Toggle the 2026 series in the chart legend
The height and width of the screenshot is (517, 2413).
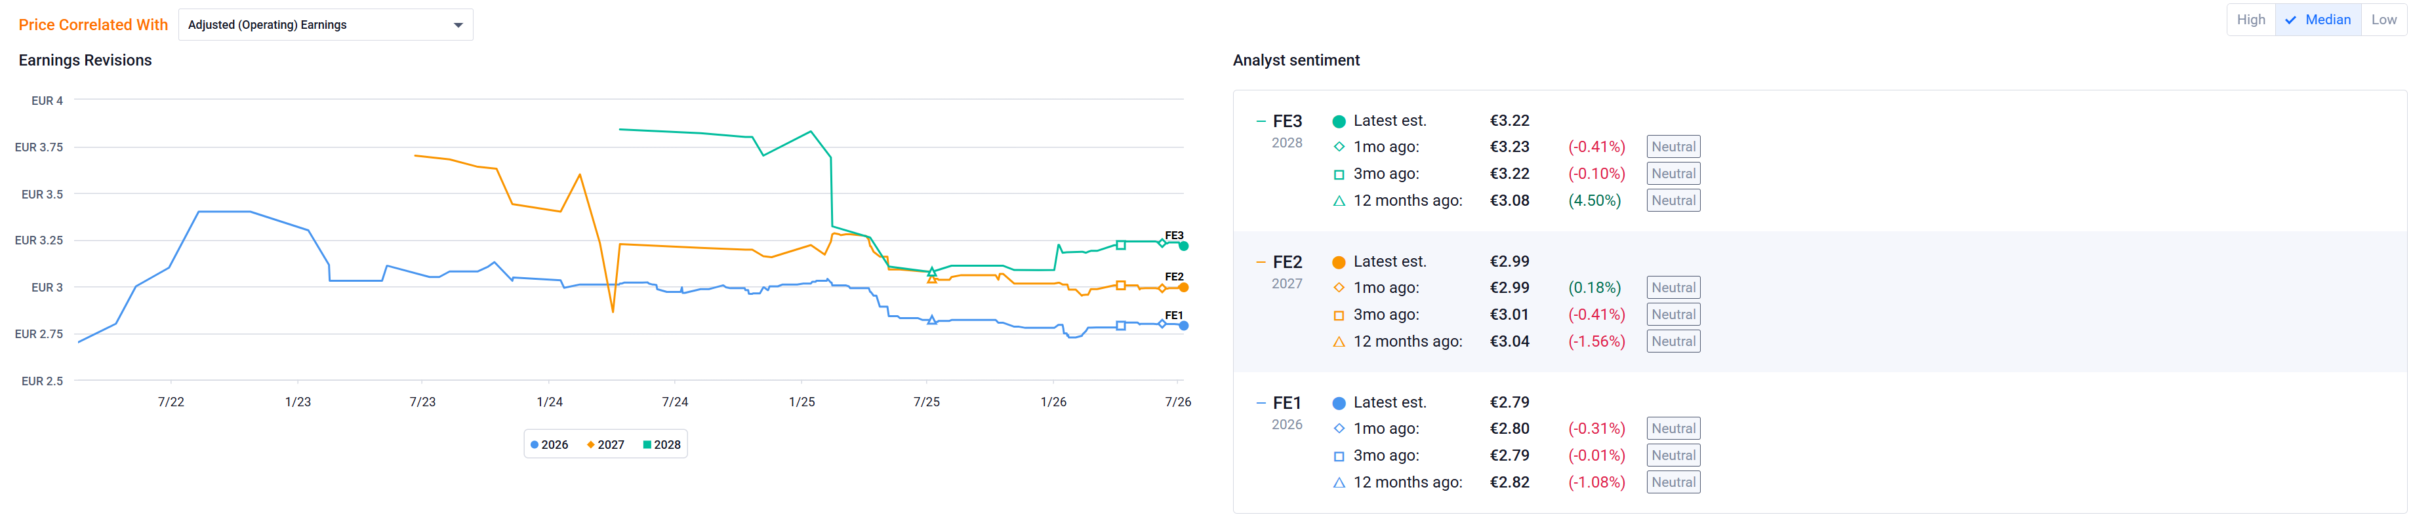[x=549, y=445]
